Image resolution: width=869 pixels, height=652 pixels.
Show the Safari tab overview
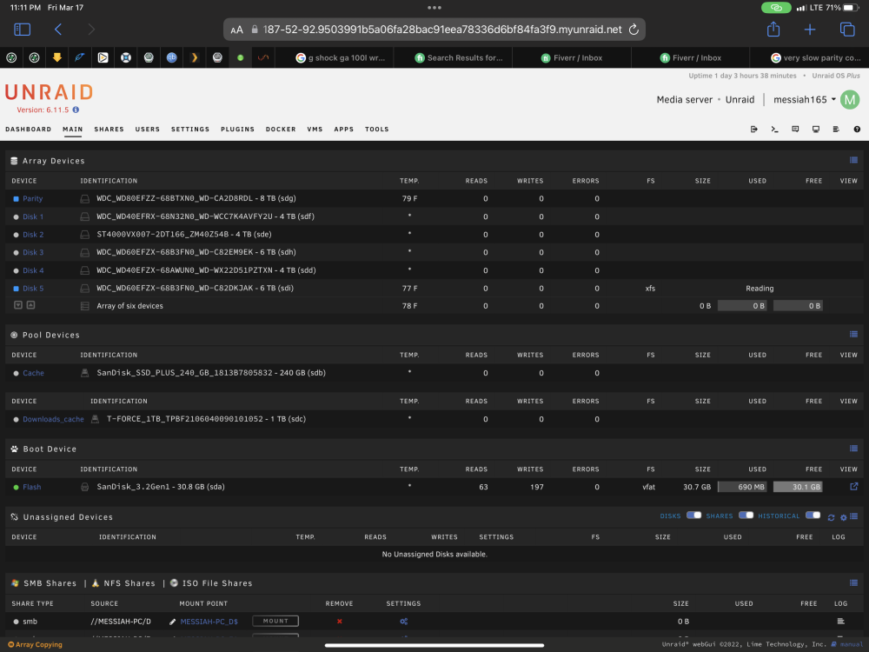pos(846,30)
